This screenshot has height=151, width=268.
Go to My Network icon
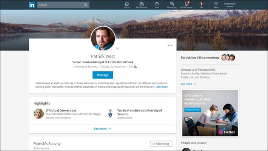coord(142,5)
